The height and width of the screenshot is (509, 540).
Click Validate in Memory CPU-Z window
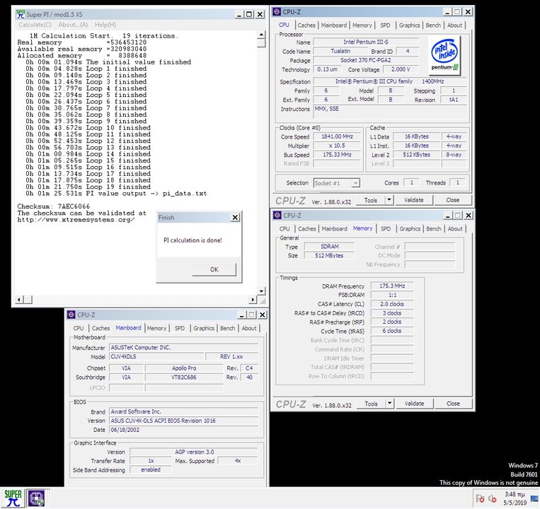pos(414,404)
